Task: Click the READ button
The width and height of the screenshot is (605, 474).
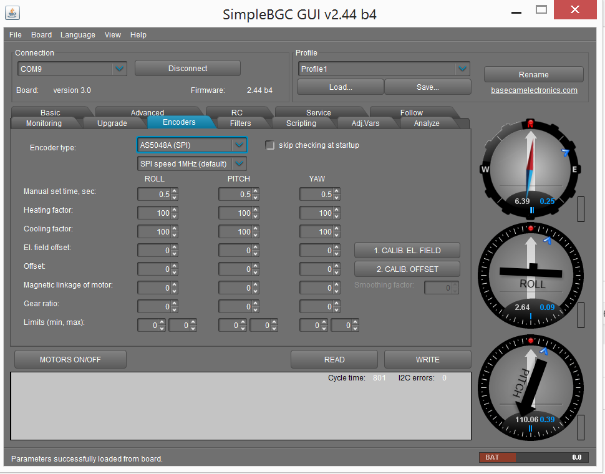Action: tap(334, 359)
